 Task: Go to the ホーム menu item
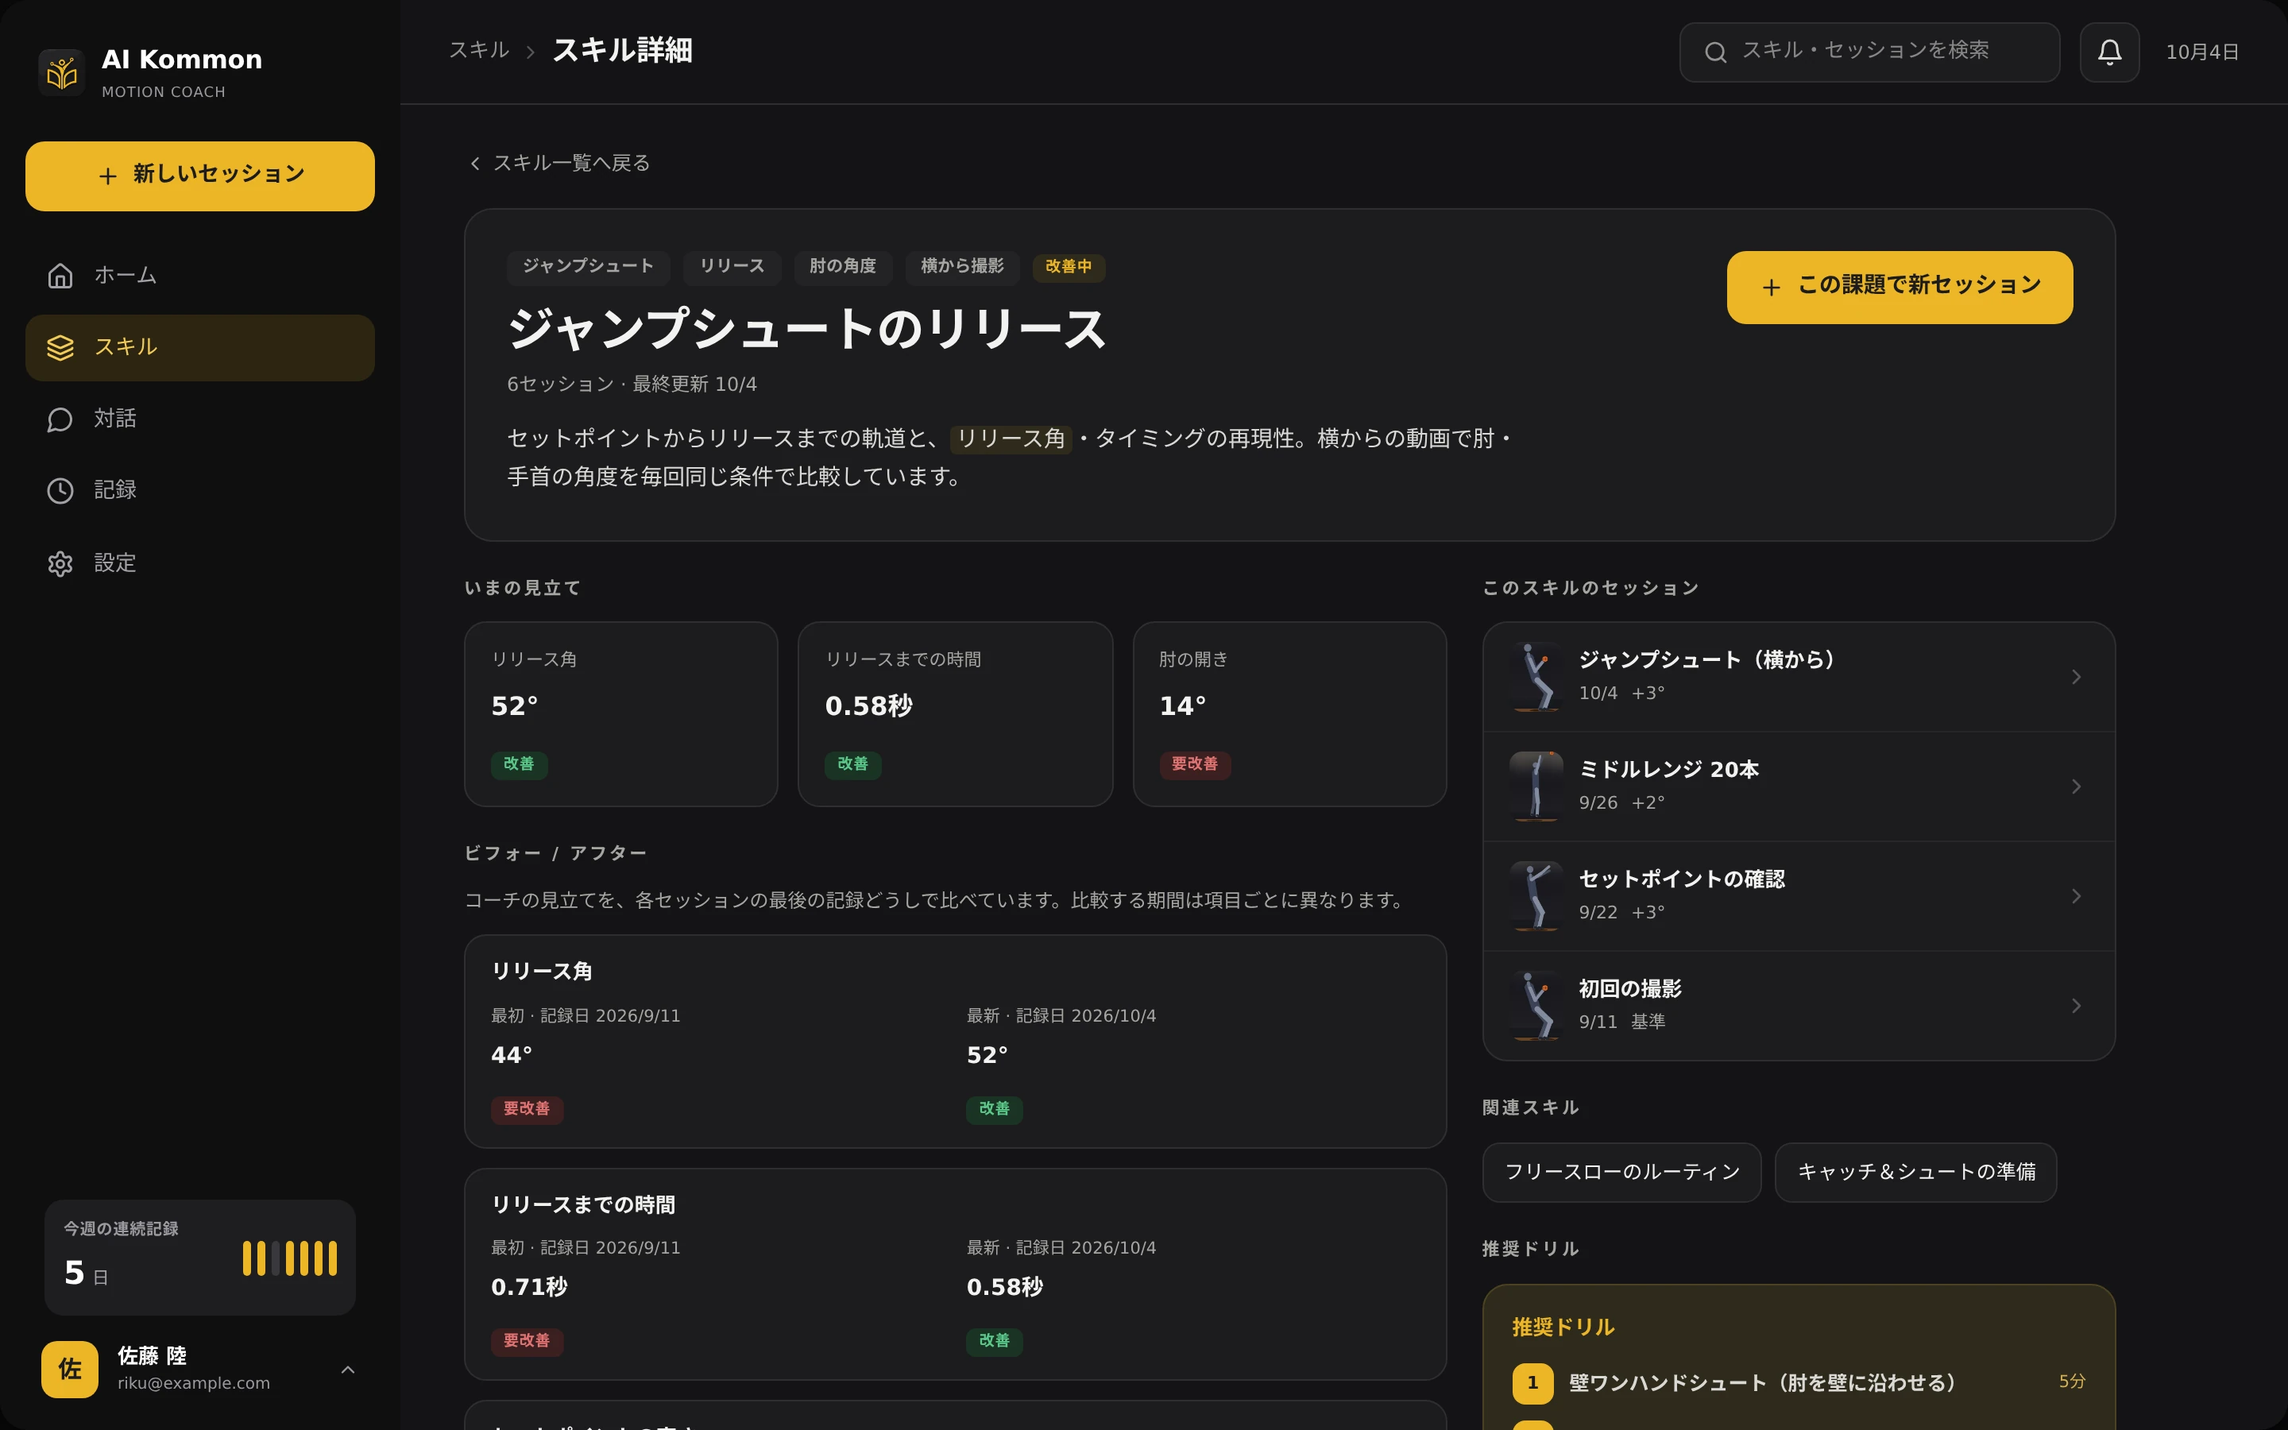click(199, 275)
